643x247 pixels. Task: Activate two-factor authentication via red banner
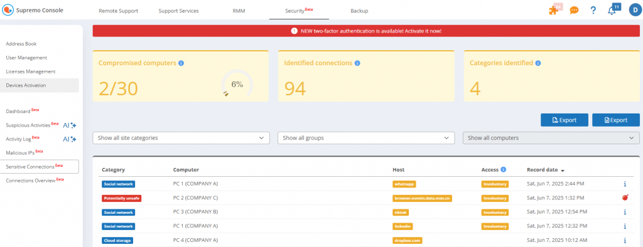(x=366, y=31)
